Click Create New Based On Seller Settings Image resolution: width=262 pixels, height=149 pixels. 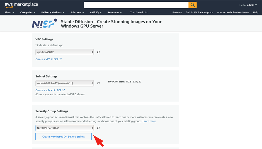[x=64, y=136]
